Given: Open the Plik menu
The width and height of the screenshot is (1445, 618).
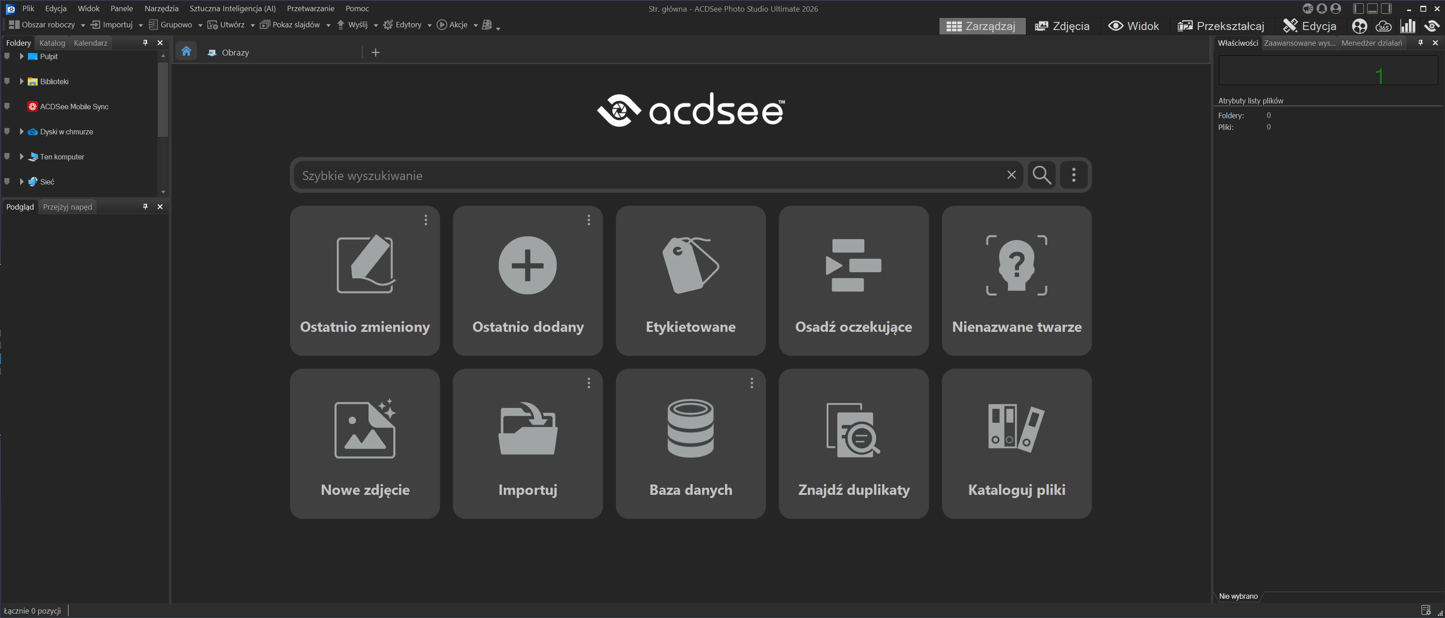Looking at the screenshot, I should tap(28, 9).
